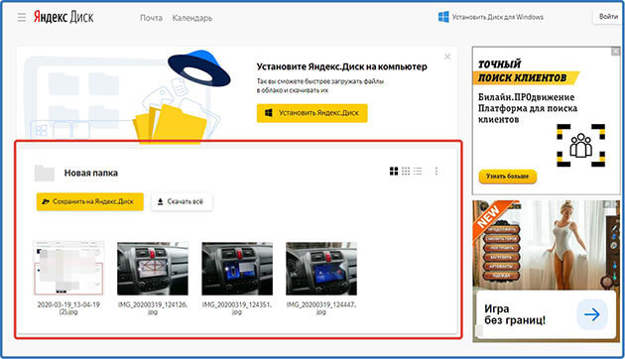Screen dimensions: 625x359
Task: Open the Календарь link
Action: [192, 18]
